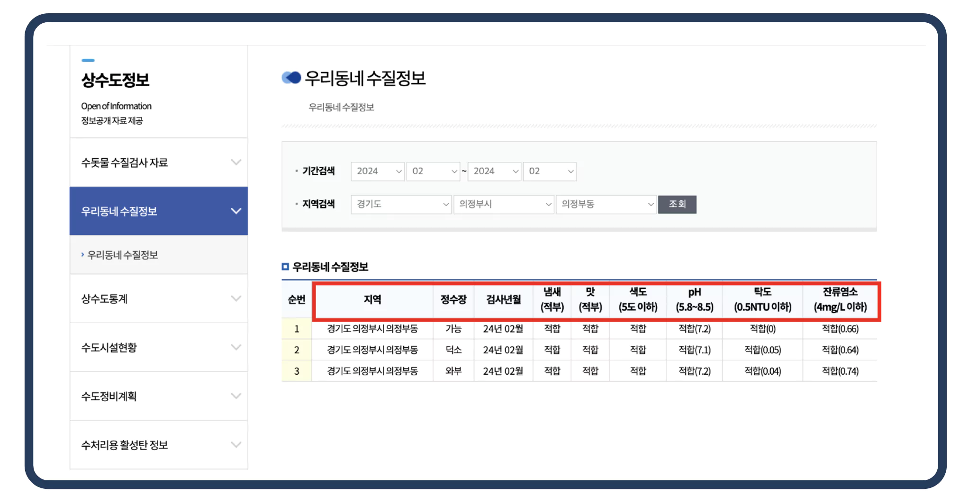This screenshot has width=960, height=504.
Task: Click the chevron beside 수도시설현황
Action: tap(236, 348)
